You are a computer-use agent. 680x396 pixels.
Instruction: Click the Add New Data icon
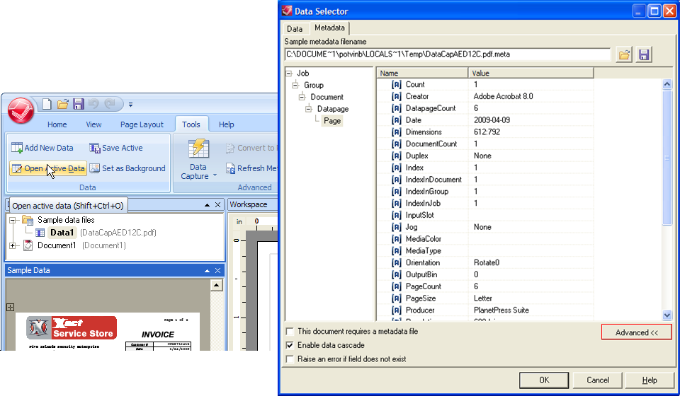click(x=17, y=148)
